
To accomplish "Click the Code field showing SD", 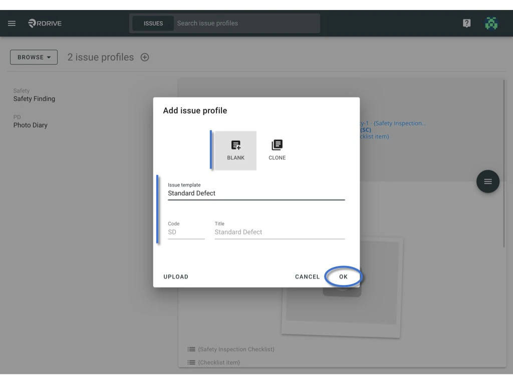I will click(x=185, y=231).
